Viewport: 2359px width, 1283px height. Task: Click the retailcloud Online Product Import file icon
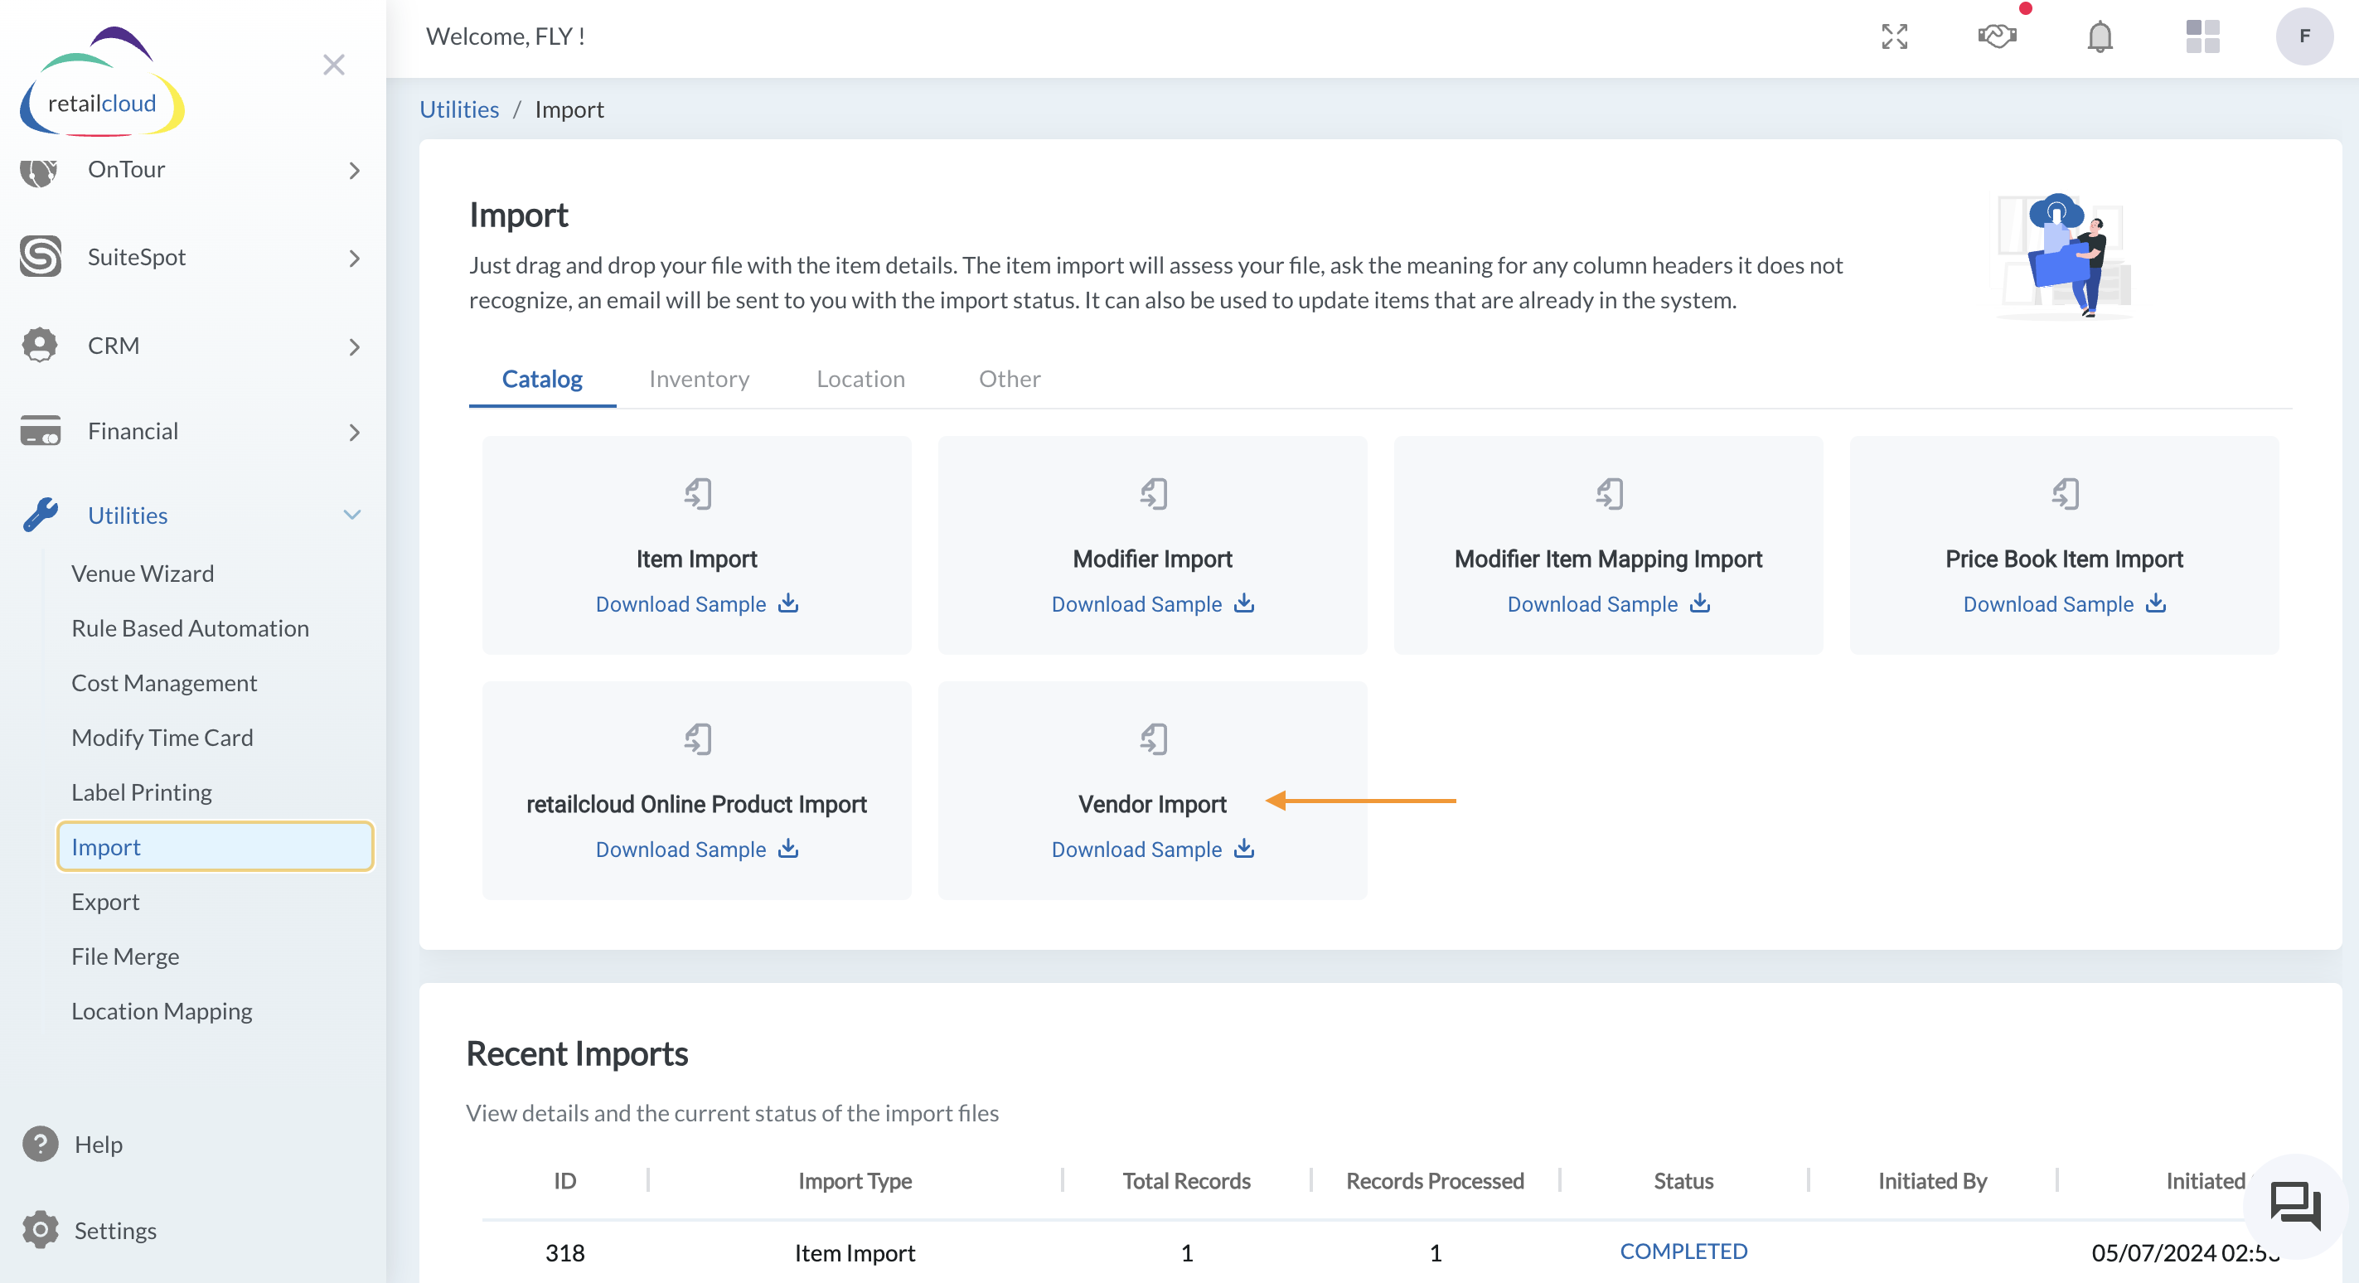698,739
